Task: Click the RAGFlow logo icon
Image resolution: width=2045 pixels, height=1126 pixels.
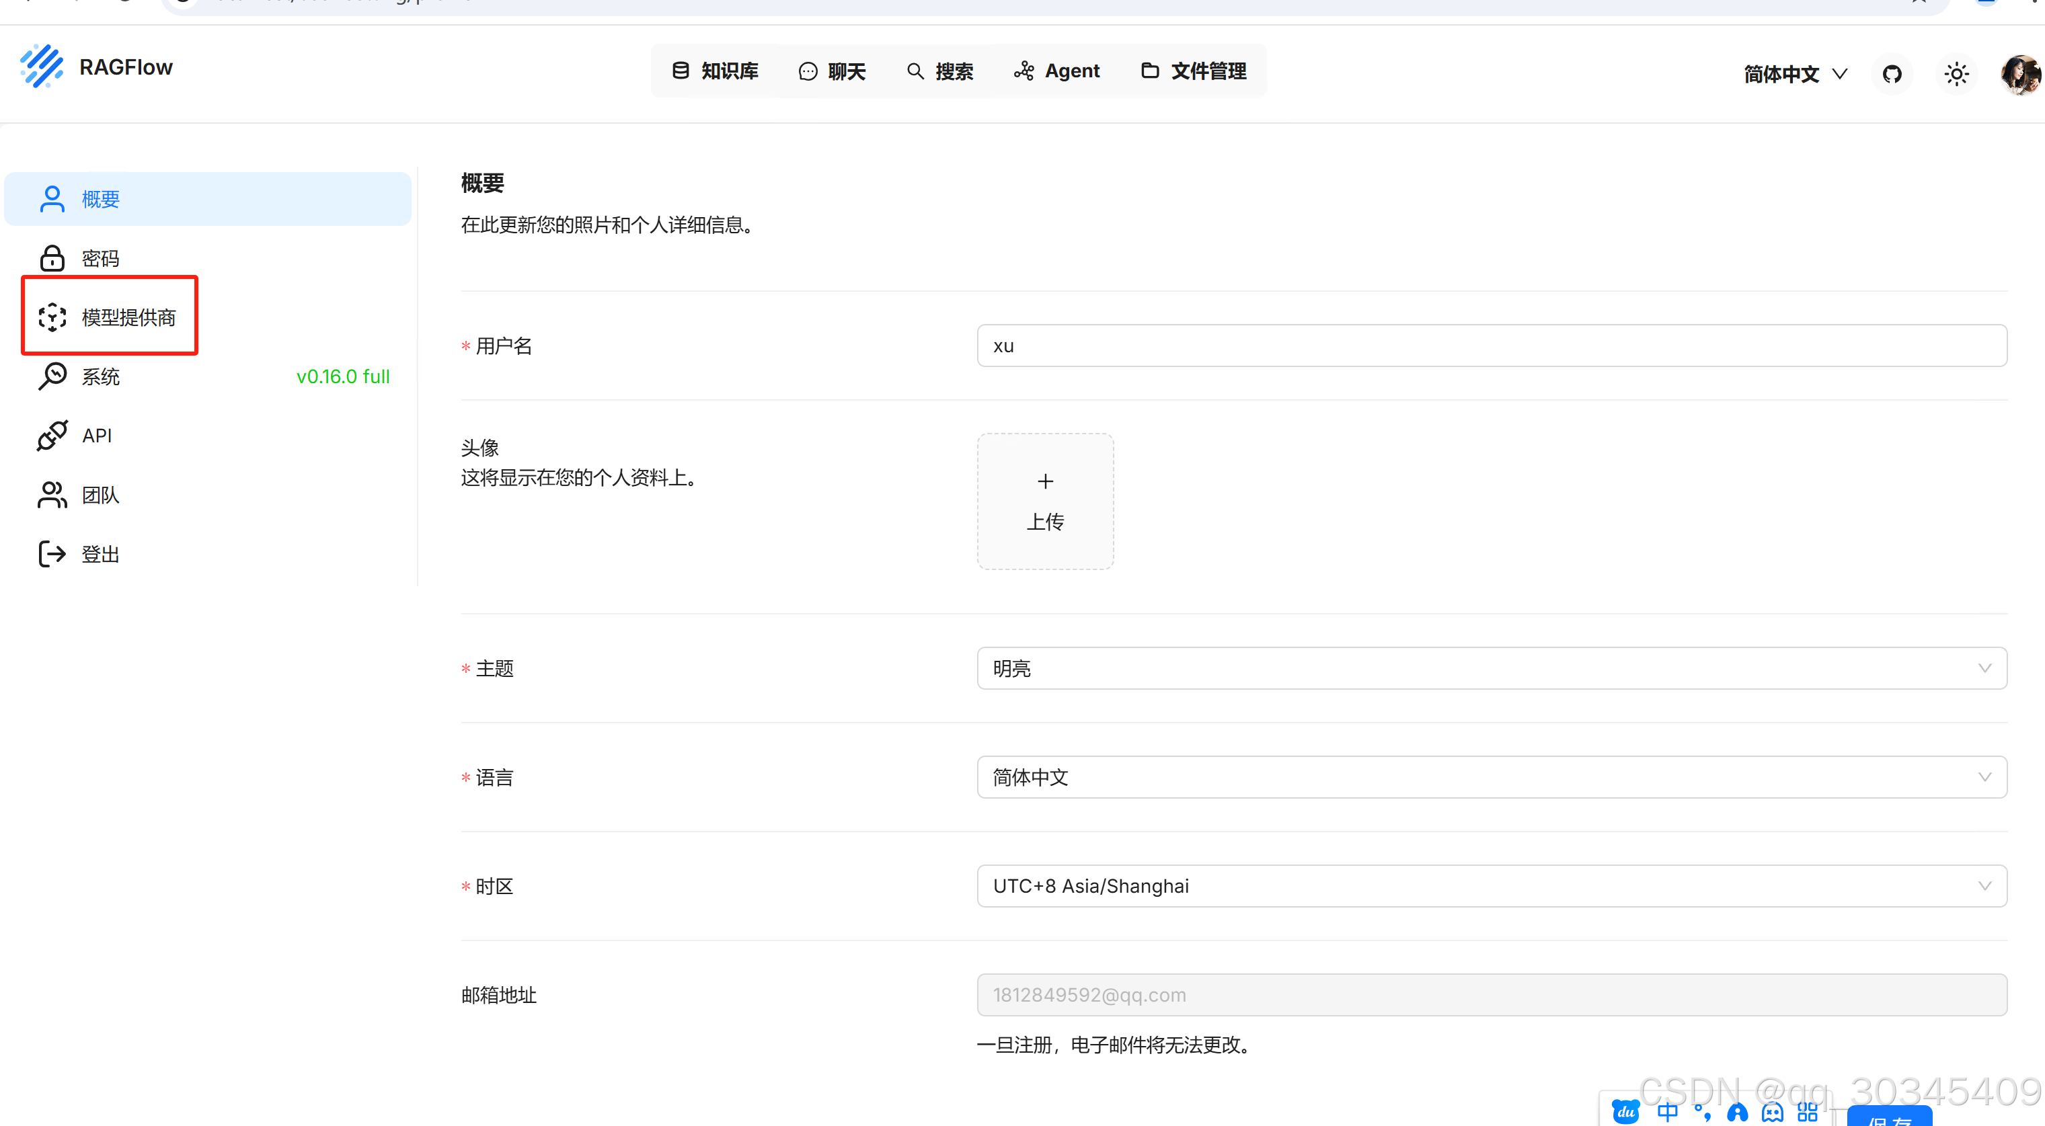Action: tap(41, 67)
